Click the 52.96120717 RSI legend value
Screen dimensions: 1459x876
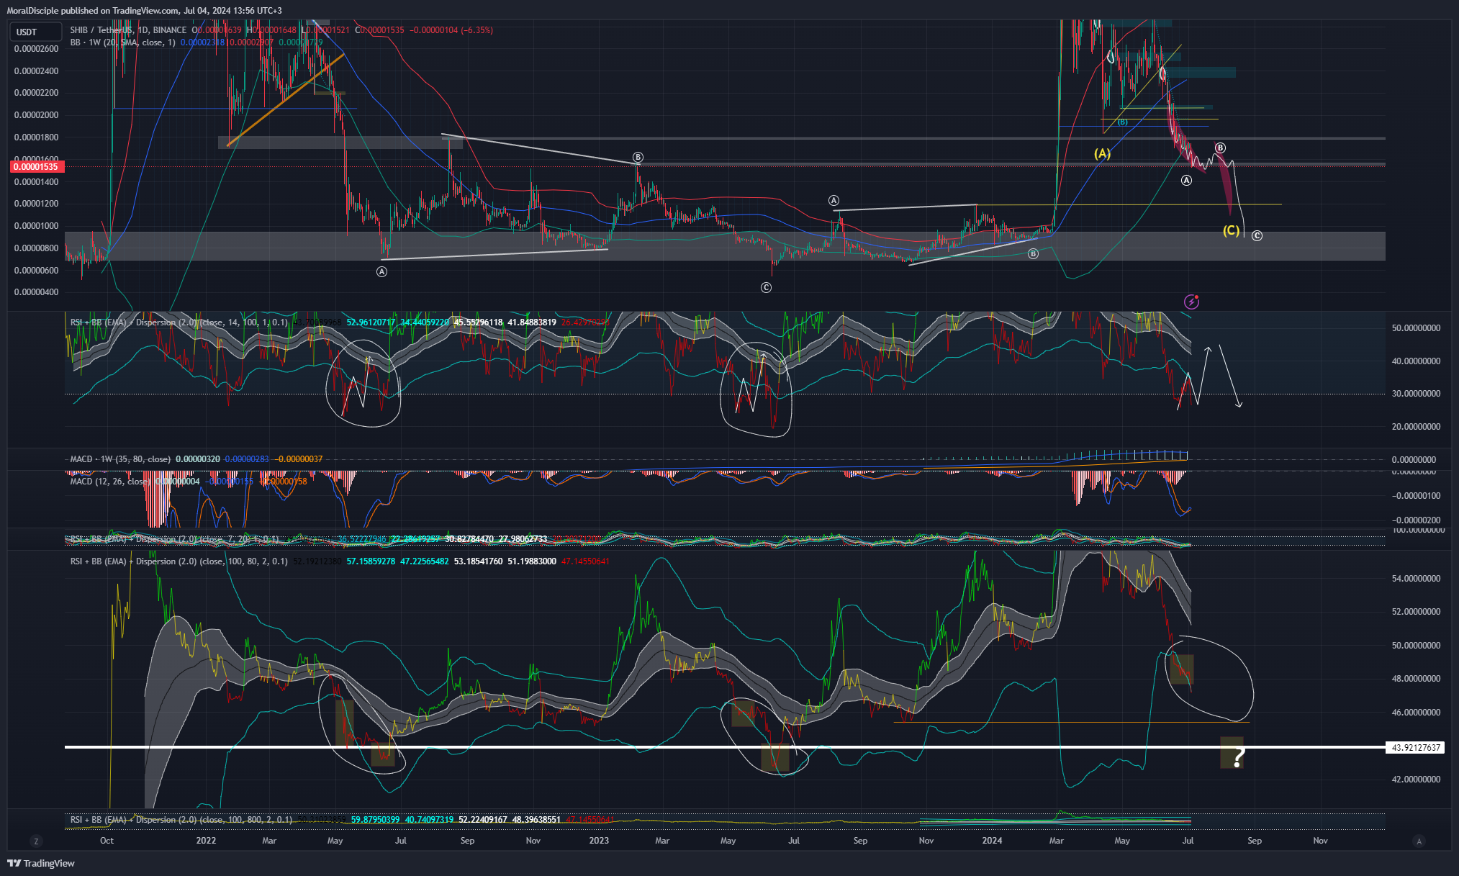click(x=371, y=322)
